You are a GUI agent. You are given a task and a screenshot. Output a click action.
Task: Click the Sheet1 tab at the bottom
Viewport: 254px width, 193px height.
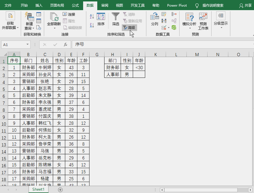pos(38,189)
